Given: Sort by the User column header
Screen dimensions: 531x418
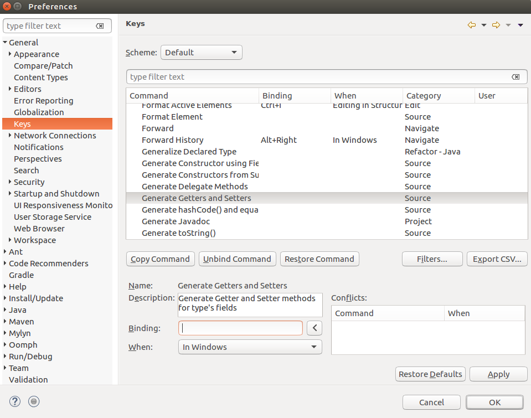Looking at the screenshot, I should tap(501, 96).
